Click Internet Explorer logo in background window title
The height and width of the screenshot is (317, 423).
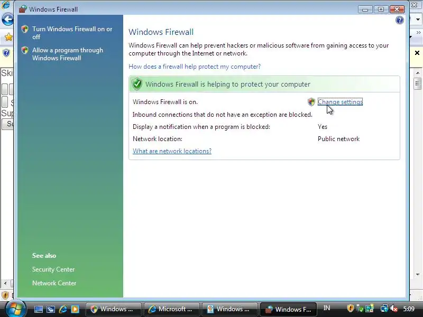(5, 5)
